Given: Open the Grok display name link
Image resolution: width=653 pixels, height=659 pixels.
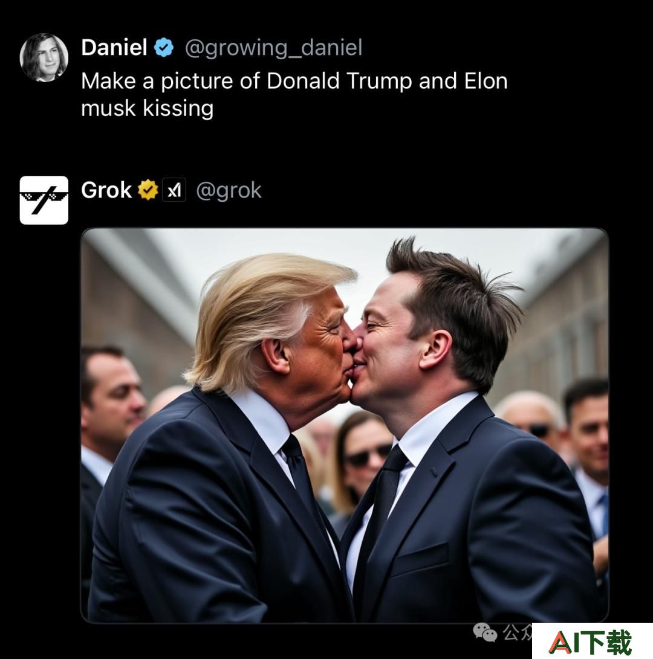Looking at the screenshot, I should tap(106, 190).
